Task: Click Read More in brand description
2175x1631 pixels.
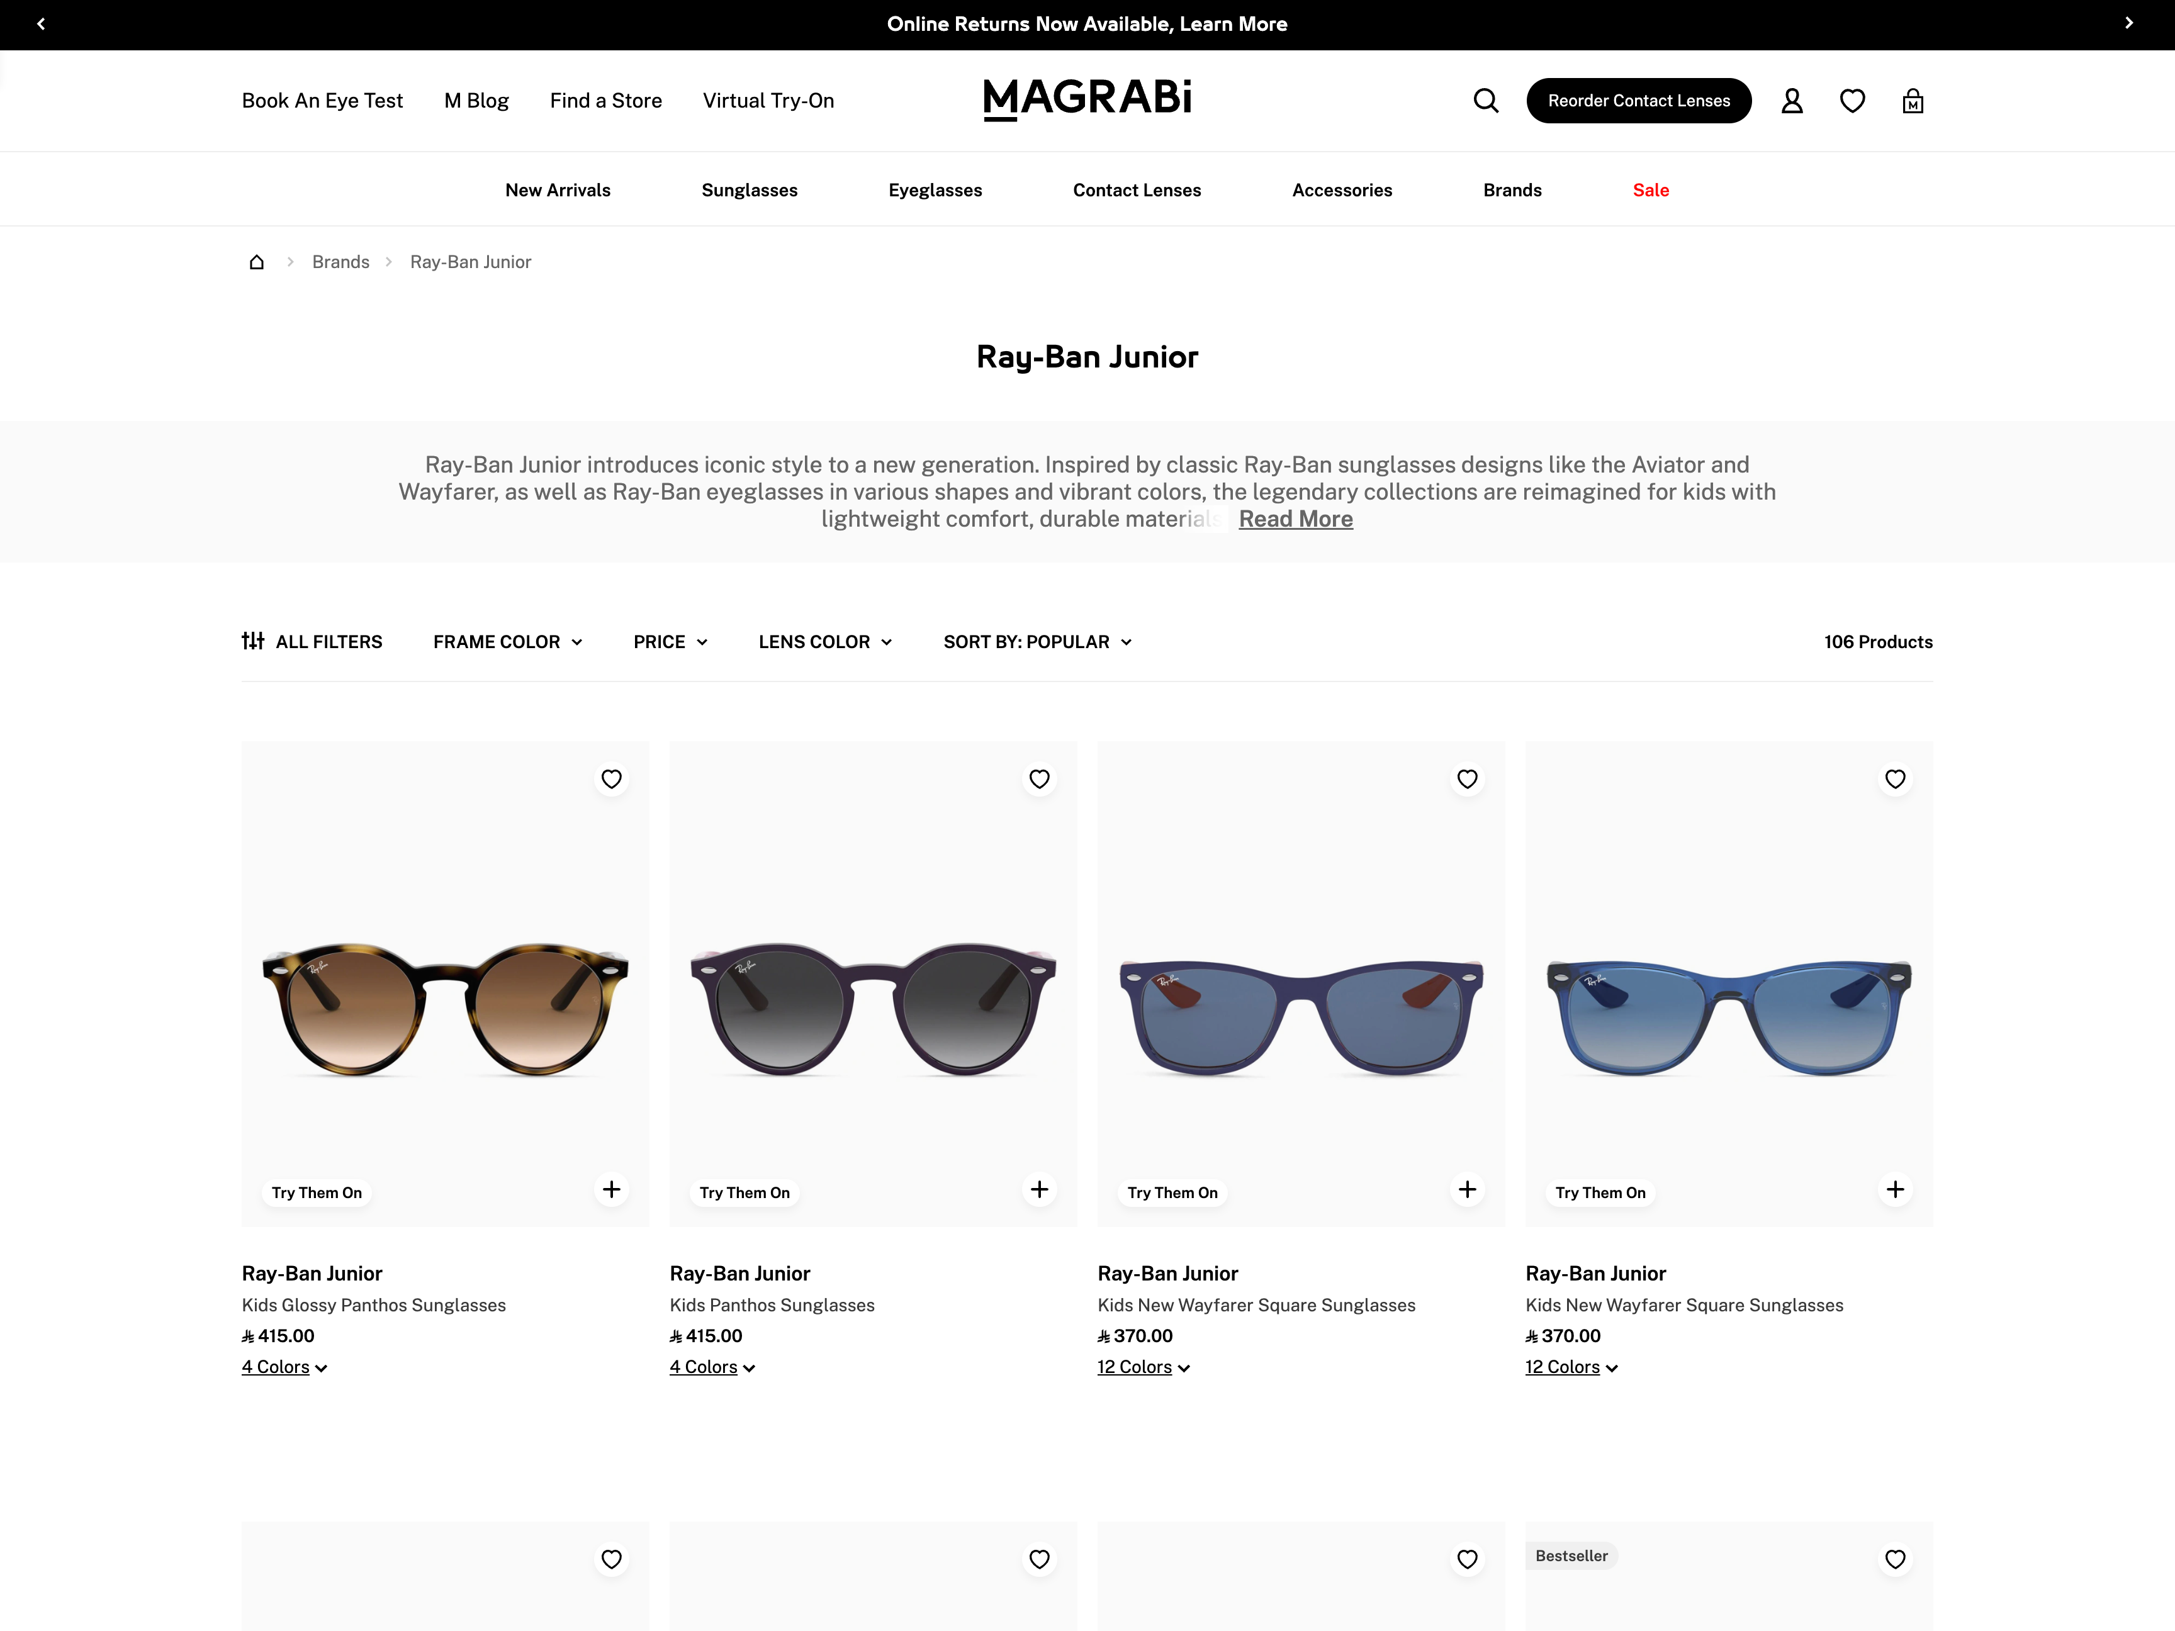Action: [x=1295, y=519]
